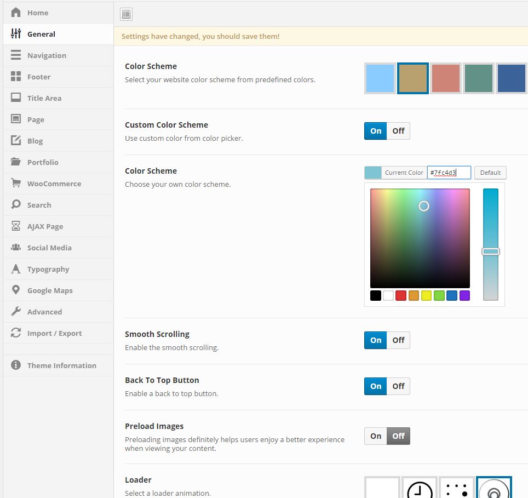The height and width of the screenshot is (498, 528).
Task: Click the Home house icon in sidebar
Action: pos(16,13)
